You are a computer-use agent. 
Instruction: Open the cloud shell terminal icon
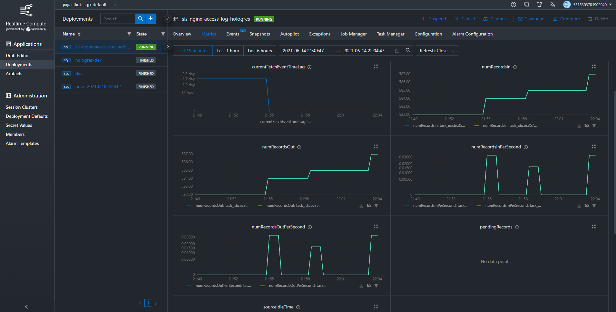click(x=526, y=5)
